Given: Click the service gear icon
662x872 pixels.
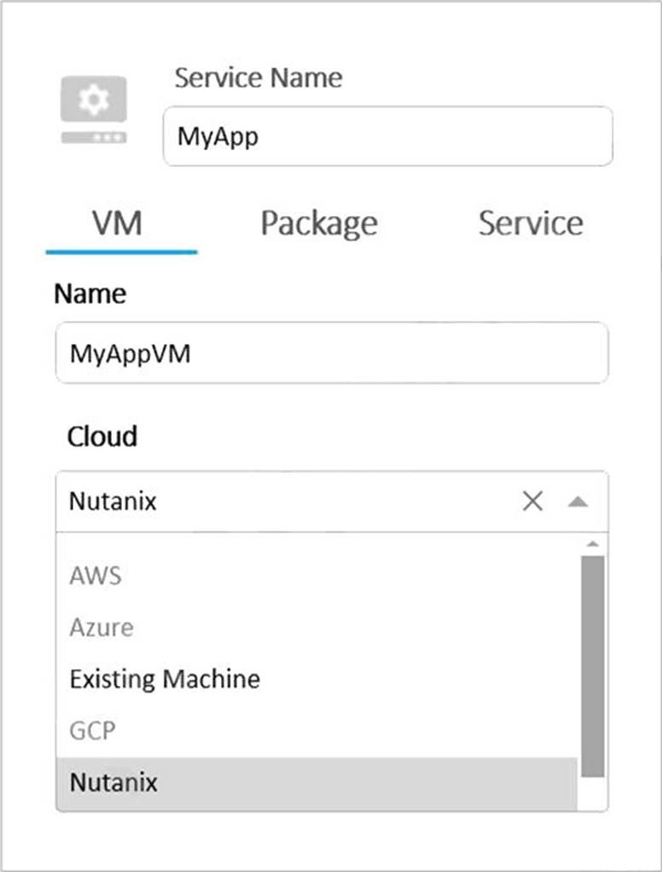Looking at the screenshot, I should point(94,110).
